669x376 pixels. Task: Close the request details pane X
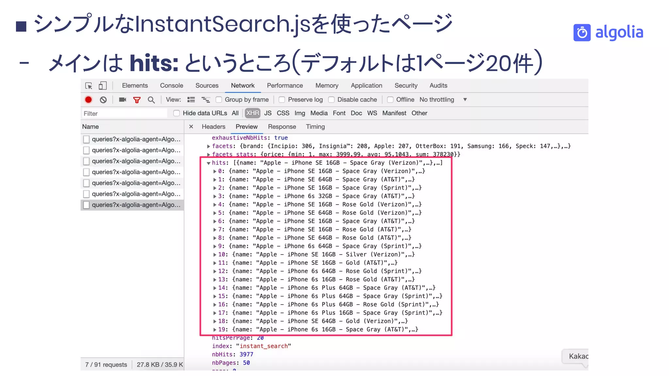[191, 127]
